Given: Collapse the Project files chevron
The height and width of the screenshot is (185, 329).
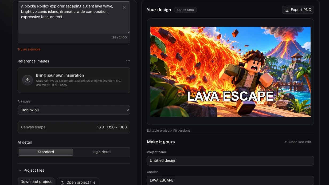Looking at the screenshot, I should (x=20, y=170).
